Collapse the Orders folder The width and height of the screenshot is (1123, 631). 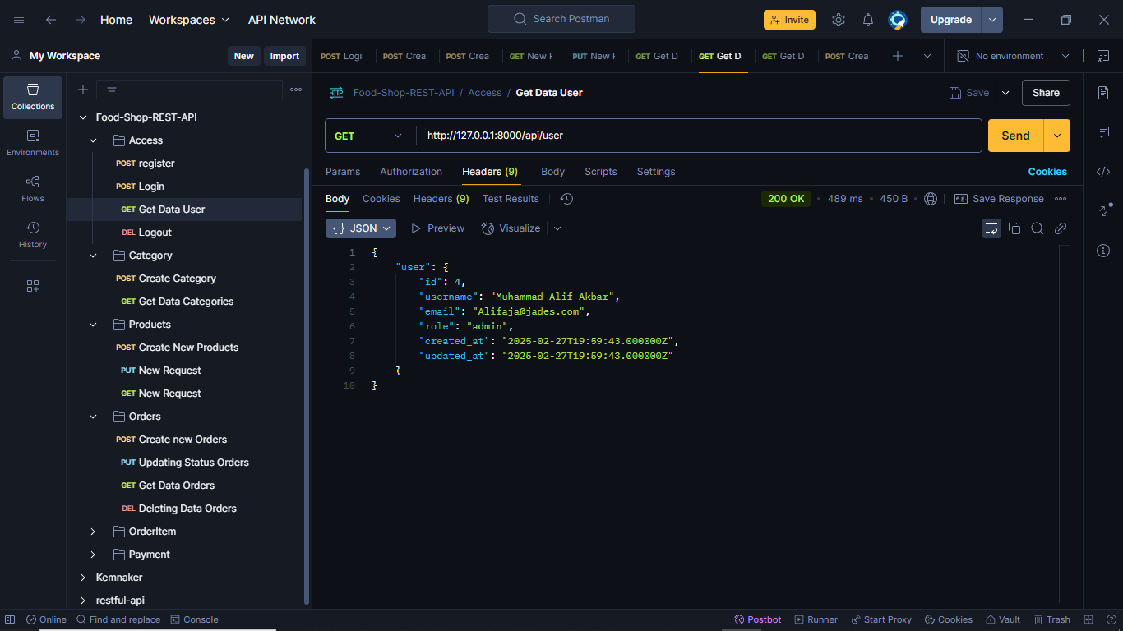coord(93,417)
